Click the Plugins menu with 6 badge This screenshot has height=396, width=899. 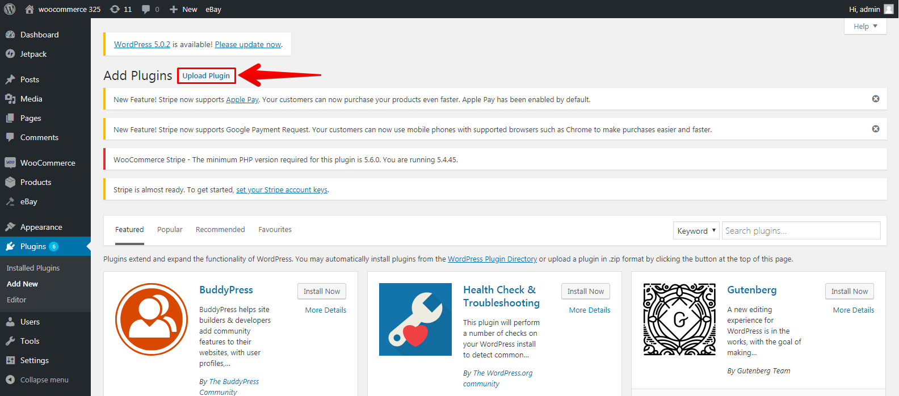click(x=45, y=246)
